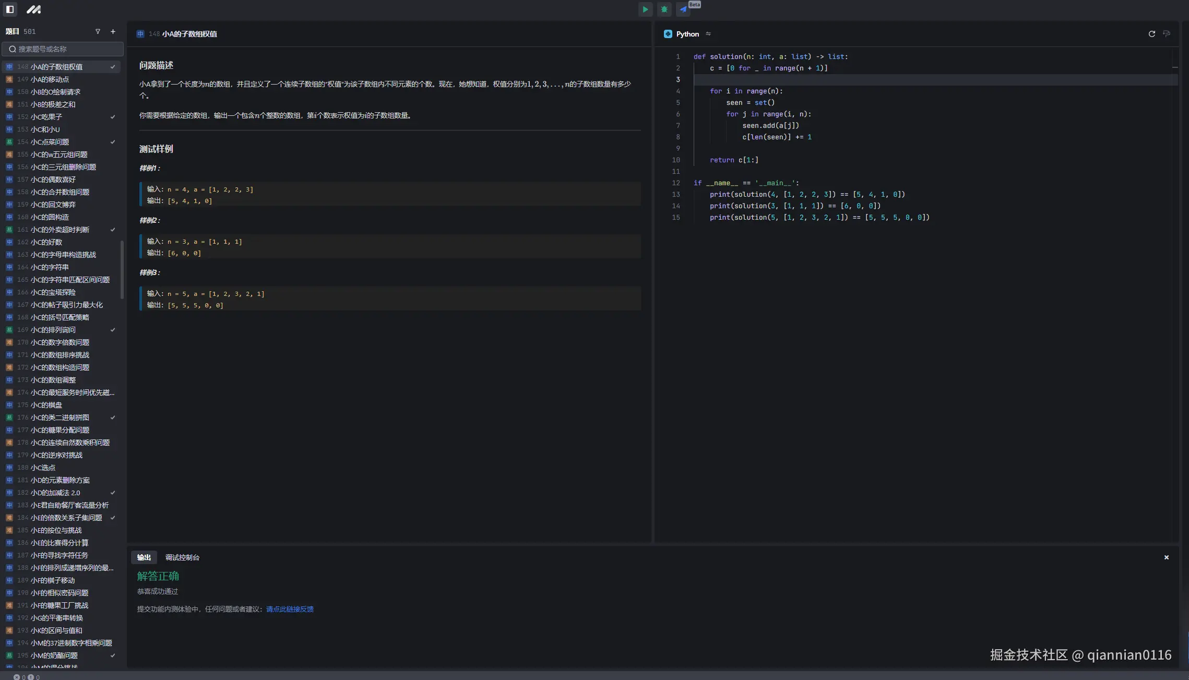Click search box for problem number or name
The image size is (1189, 680).
pos(63,49)
